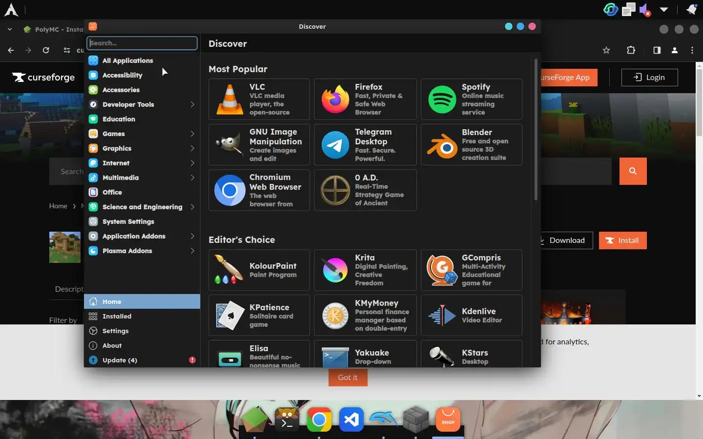703x439 pixels.
Task: Click the Download button on CurseForge
Action: [566, 240]
